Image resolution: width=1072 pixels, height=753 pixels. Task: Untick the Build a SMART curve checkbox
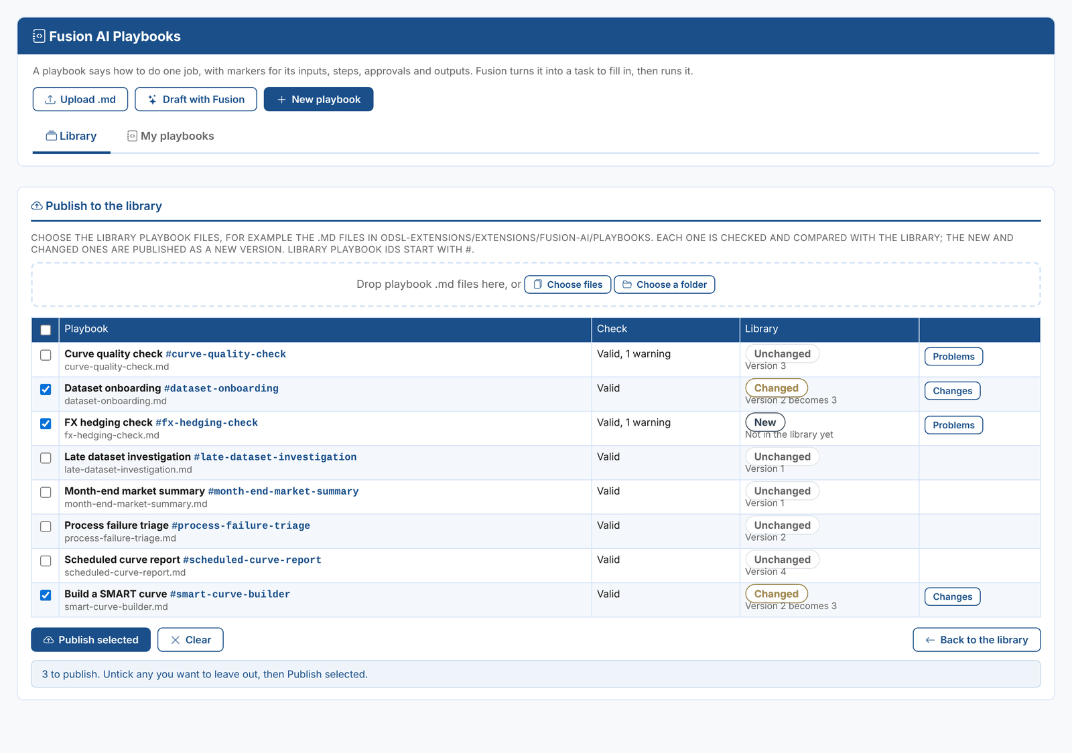46,595
